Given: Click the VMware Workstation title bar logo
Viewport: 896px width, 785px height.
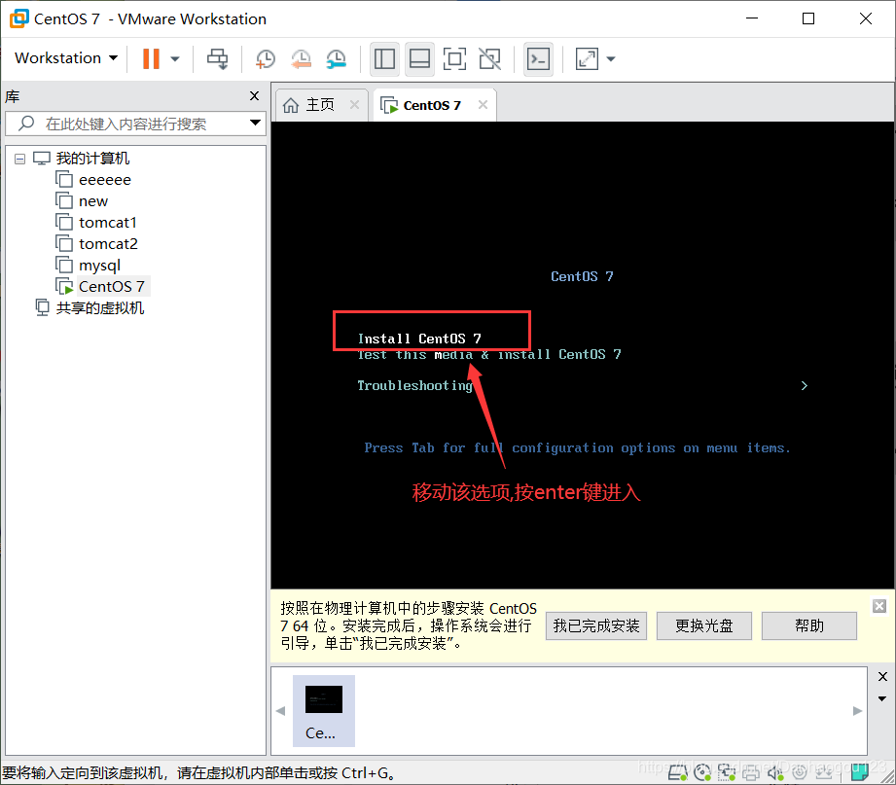Looking at the screenshot, I should pos(18,18).
